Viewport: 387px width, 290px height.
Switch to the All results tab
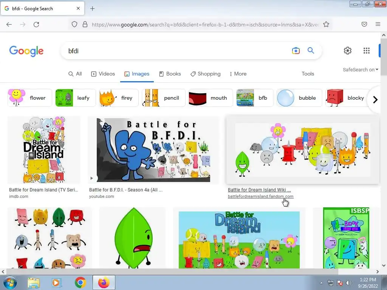75,74
